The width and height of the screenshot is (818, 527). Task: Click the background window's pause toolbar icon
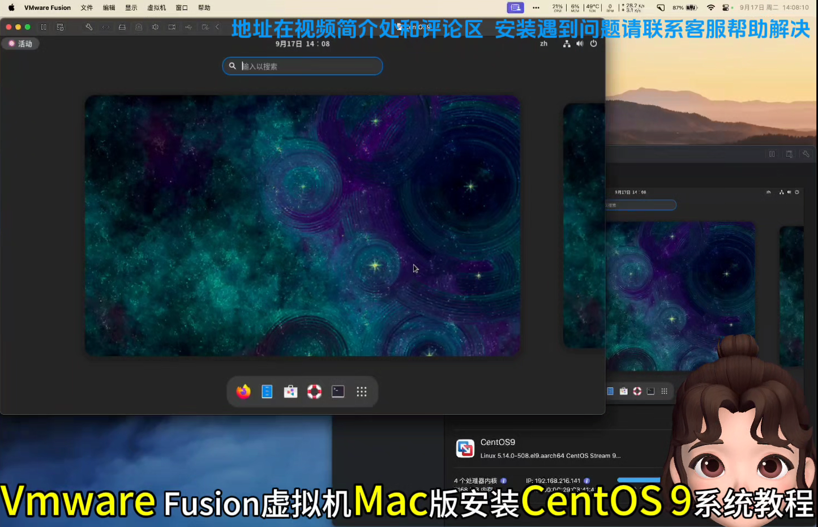772,154
